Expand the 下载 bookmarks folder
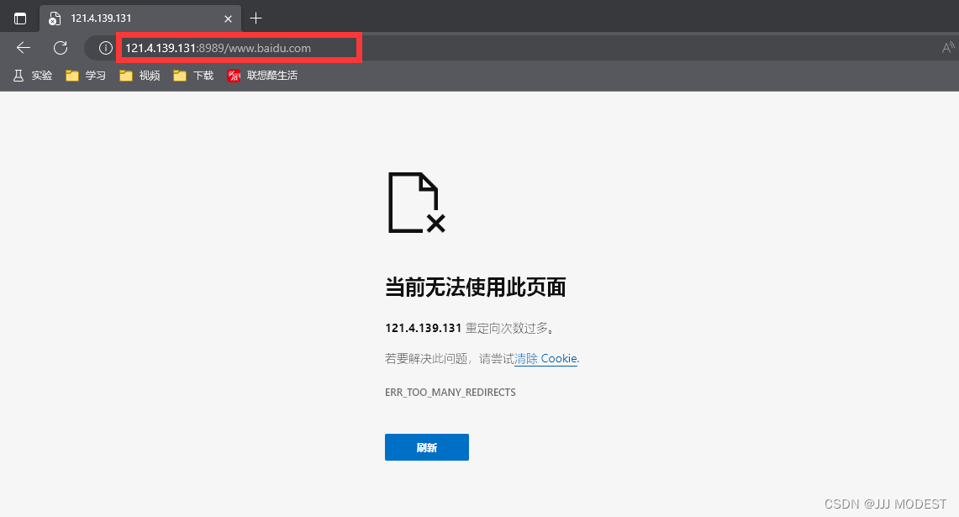 [x=193, y=76]
